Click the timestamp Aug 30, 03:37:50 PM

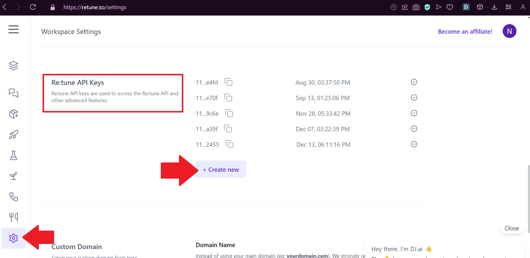click(323, 82)
